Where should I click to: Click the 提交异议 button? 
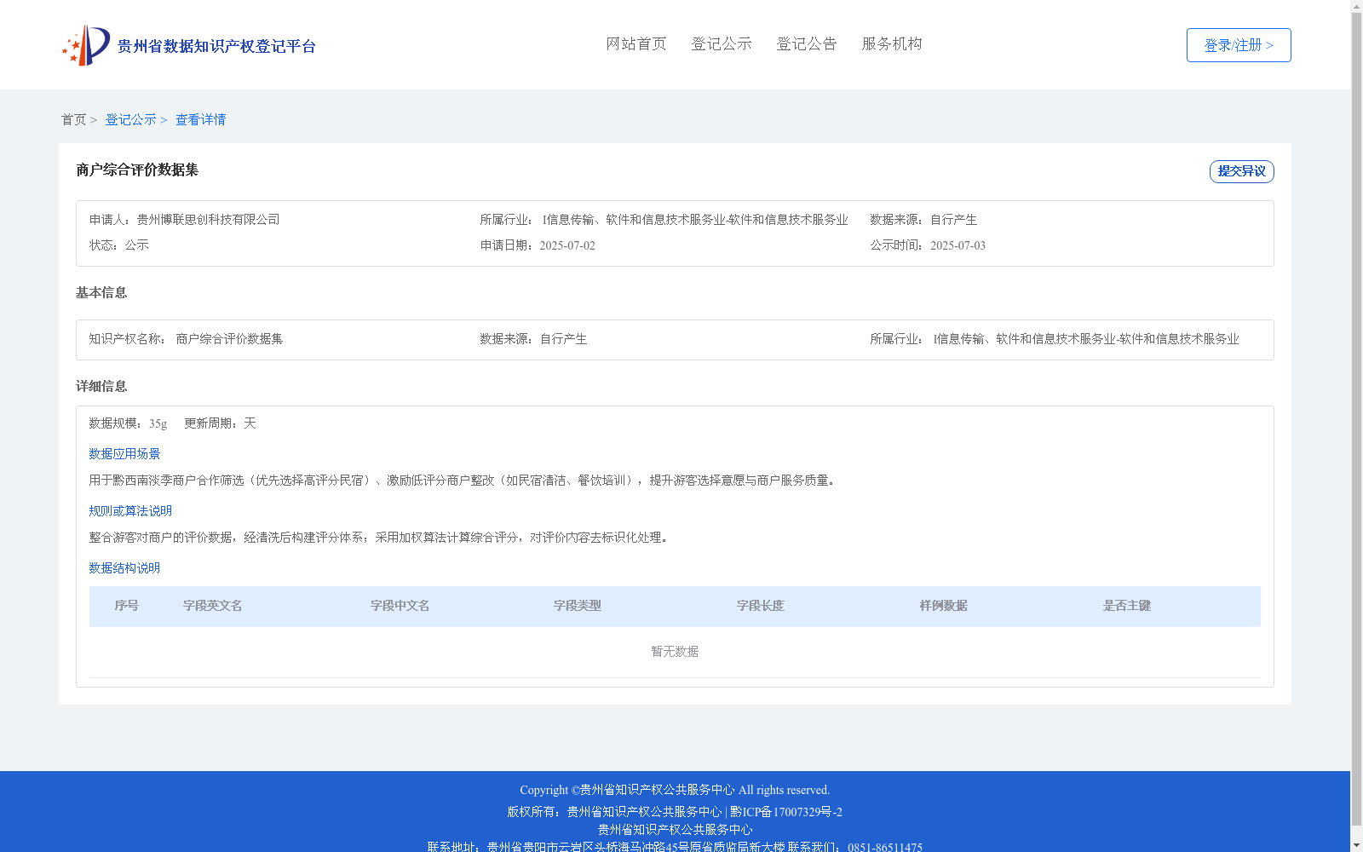pos(1242,171)
